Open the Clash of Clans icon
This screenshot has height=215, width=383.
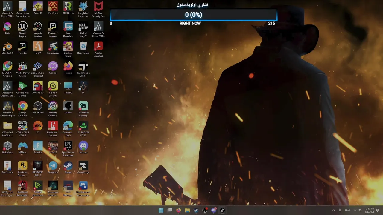[x=68, y=50]
